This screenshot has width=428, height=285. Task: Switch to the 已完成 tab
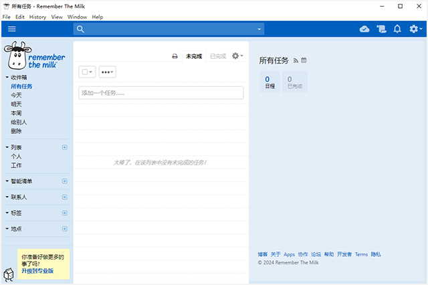(x=218, y=56)
